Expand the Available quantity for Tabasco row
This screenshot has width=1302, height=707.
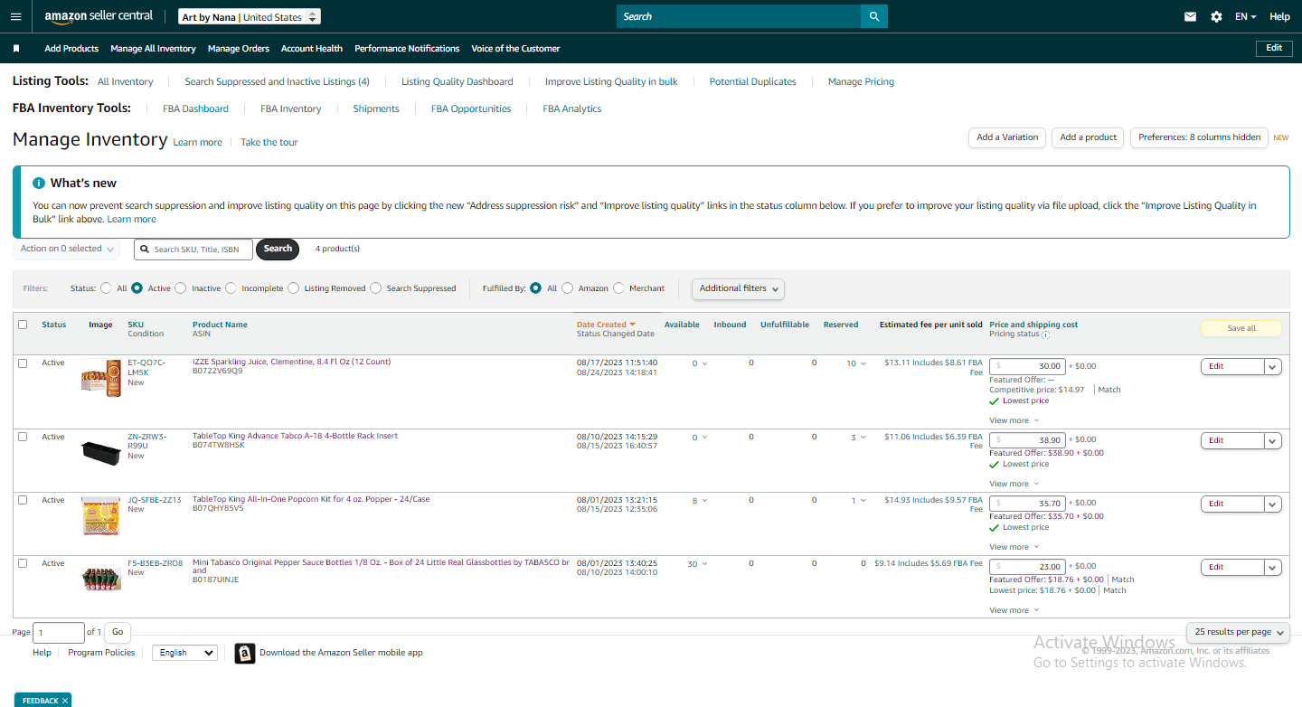click(697, 563)
